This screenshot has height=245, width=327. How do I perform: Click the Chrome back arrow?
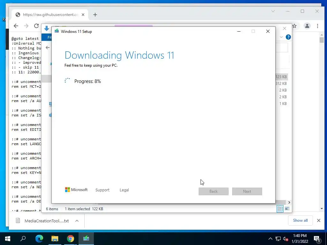pos(16,26)
